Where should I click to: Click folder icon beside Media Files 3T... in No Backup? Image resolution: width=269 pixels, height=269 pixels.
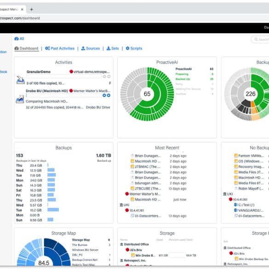236,172
